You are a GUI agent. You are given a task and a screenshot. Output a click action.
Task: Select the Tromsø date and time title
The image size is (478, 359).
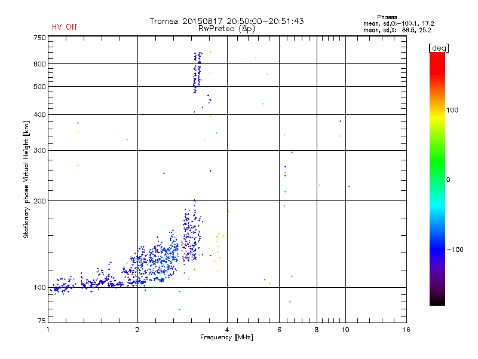click(226, 21)
